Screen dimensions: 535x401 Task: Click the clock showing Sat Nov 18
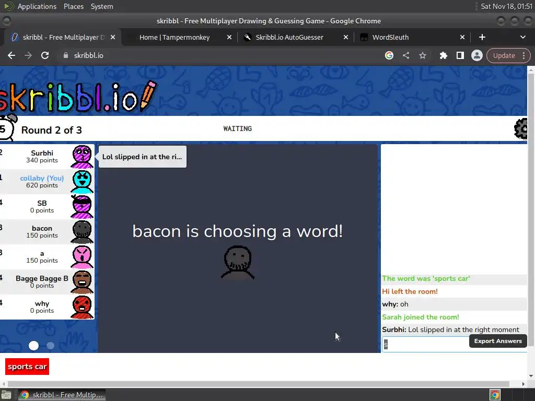pyautogui.click(x=506, y=6)
